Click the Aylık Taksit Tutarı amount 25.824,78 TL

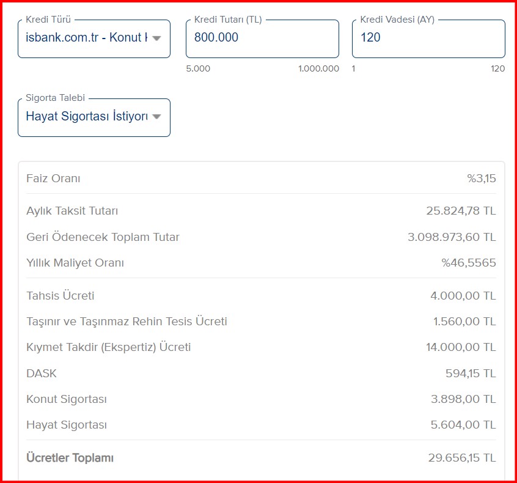click(x=461, y=211)
